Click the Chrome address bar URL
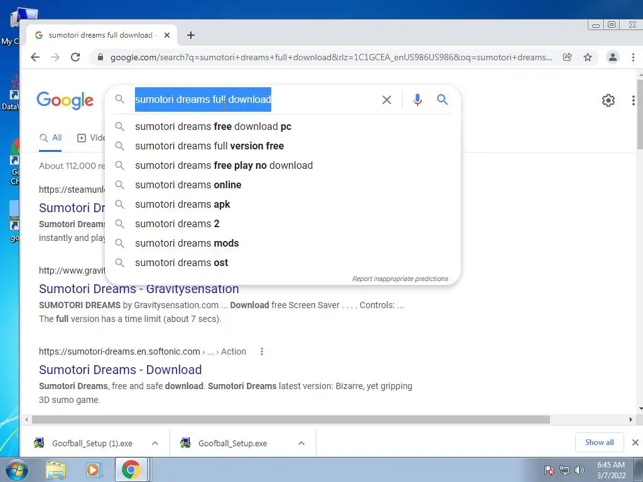Image resolution: width=643 pixels, height=482 pixels. pyautogui.click(x=331, y=57)
